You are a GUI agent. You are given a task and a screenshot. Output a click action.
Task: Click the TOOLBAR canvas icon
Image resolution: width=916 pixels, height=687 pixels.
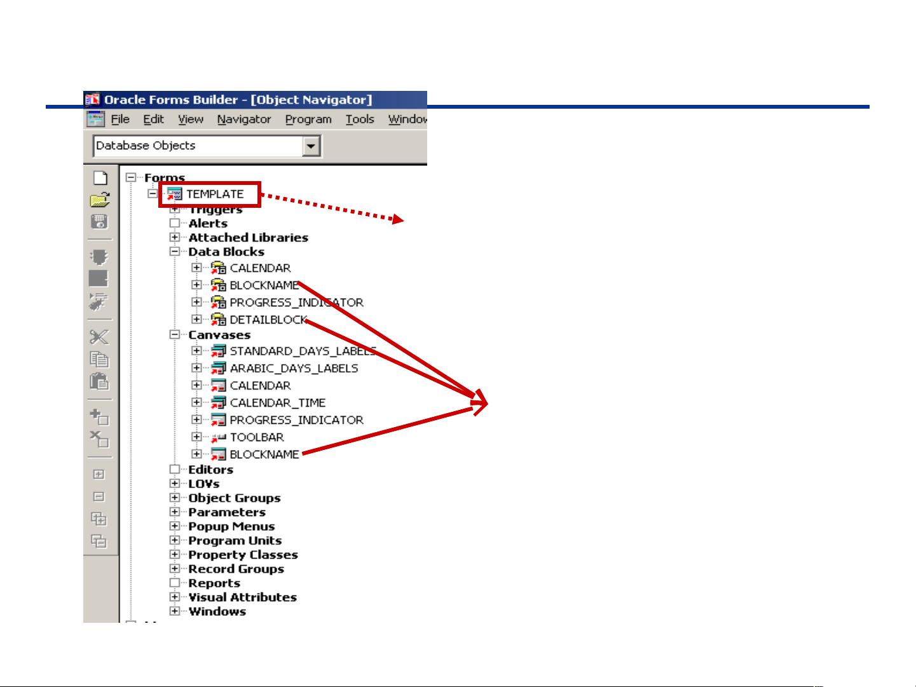coord(219,438)
